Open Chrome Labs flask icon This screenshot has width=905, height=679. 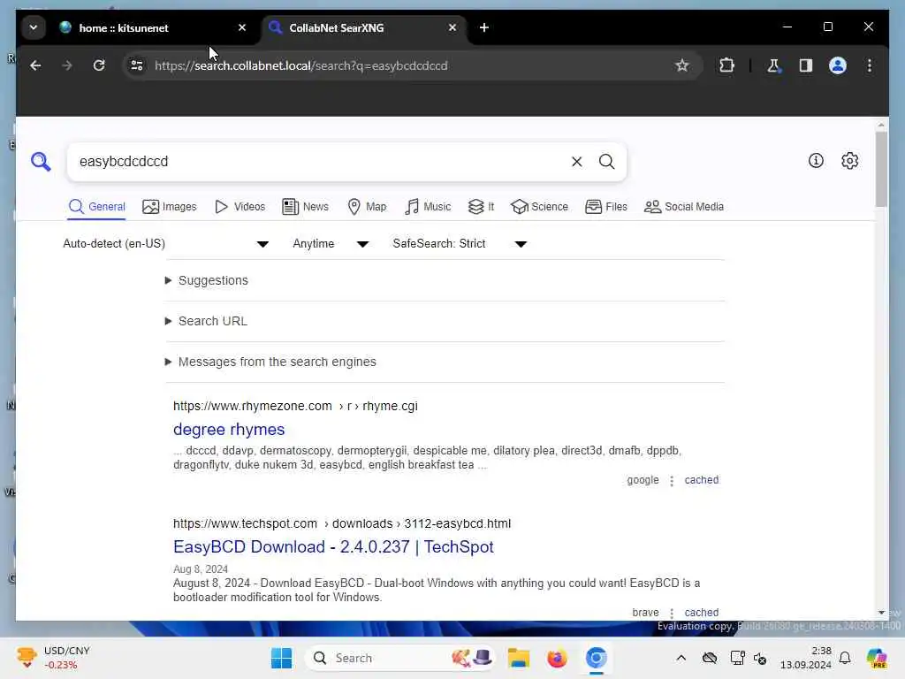coord(773,65)
